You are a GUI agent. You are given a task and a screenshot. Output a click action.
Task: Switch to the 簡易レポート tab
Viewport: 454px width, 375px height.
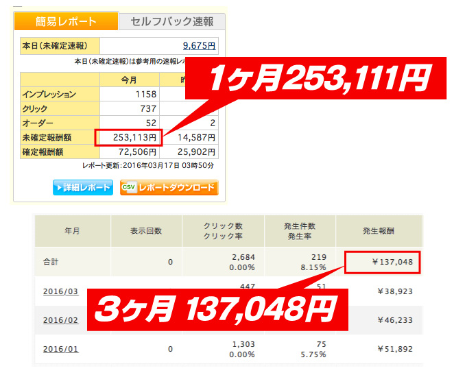point(65,21)
